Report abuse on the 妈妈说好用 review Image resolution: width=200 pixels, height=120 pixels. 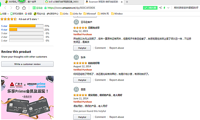[116, 80]
